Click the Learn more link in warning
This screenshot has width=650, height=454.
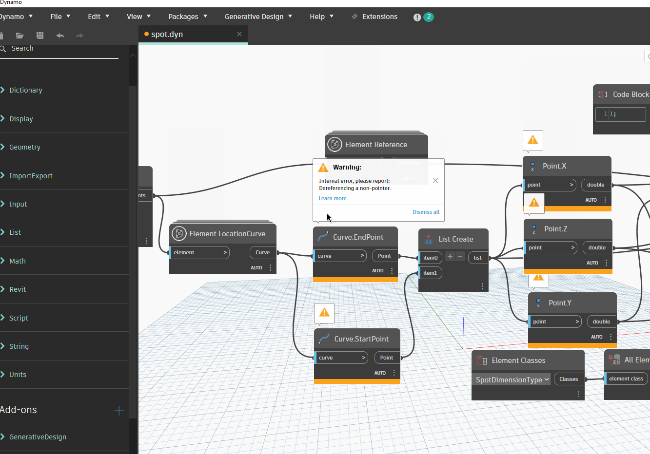(x=333, y=198)
